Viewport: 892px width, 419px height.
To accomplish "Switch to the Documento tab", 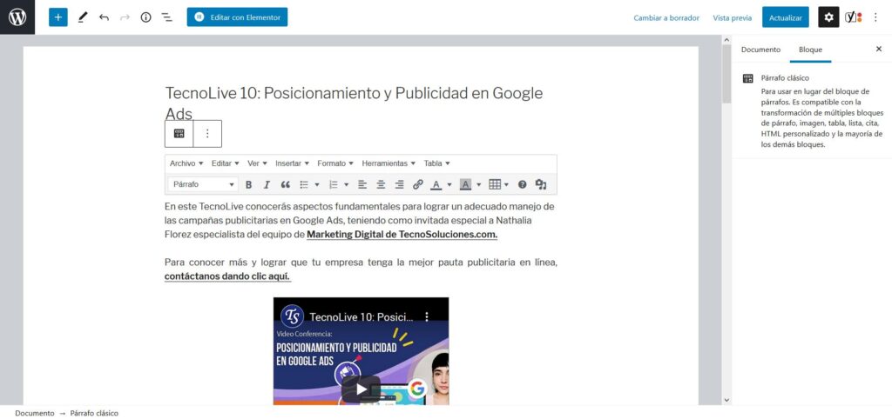I will [760, 50].
